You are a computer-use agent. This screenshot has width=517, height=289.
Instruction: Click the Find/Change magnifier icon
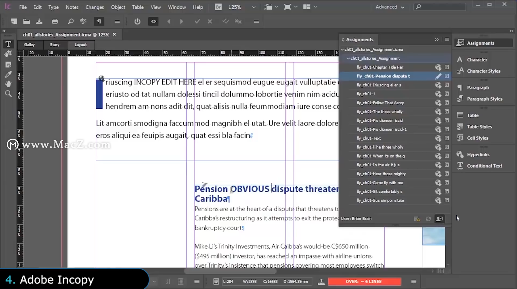71,21
